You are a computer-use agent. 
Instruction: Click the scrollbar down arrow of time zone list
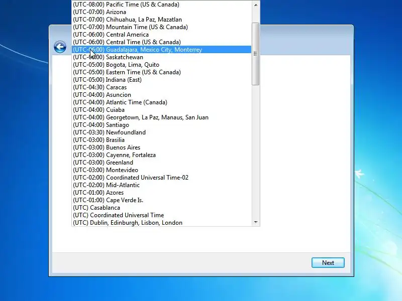tap(255, 222)
